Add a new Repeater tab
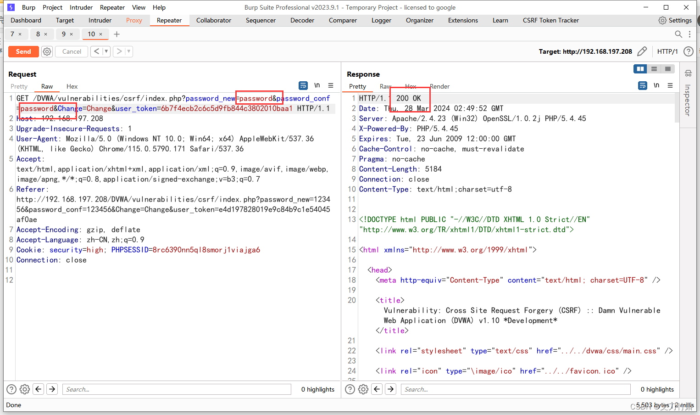This screenshot has height=415, width=700. pos(117,34)
